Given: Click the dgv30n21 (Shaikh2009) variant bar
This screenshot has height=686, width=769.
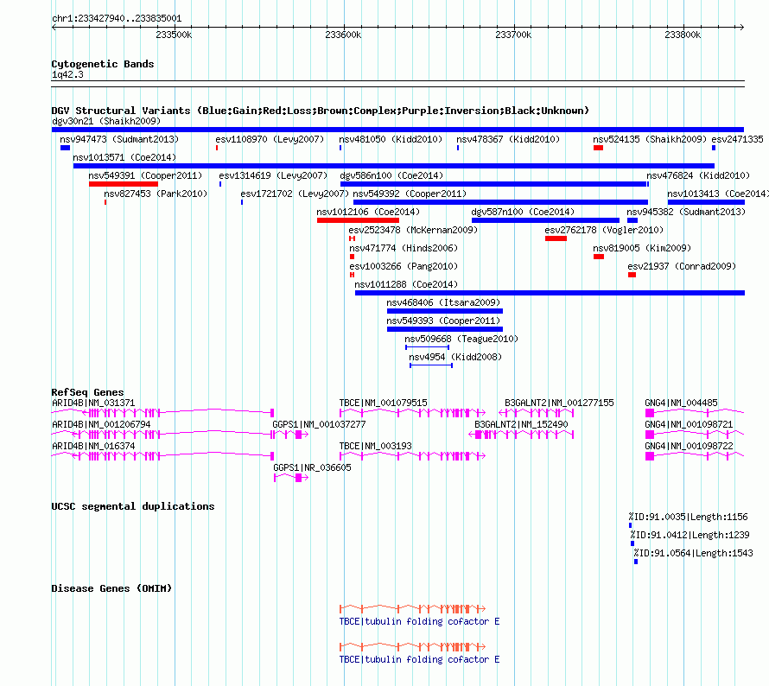Looking at the screenshot, I should 397,130.
